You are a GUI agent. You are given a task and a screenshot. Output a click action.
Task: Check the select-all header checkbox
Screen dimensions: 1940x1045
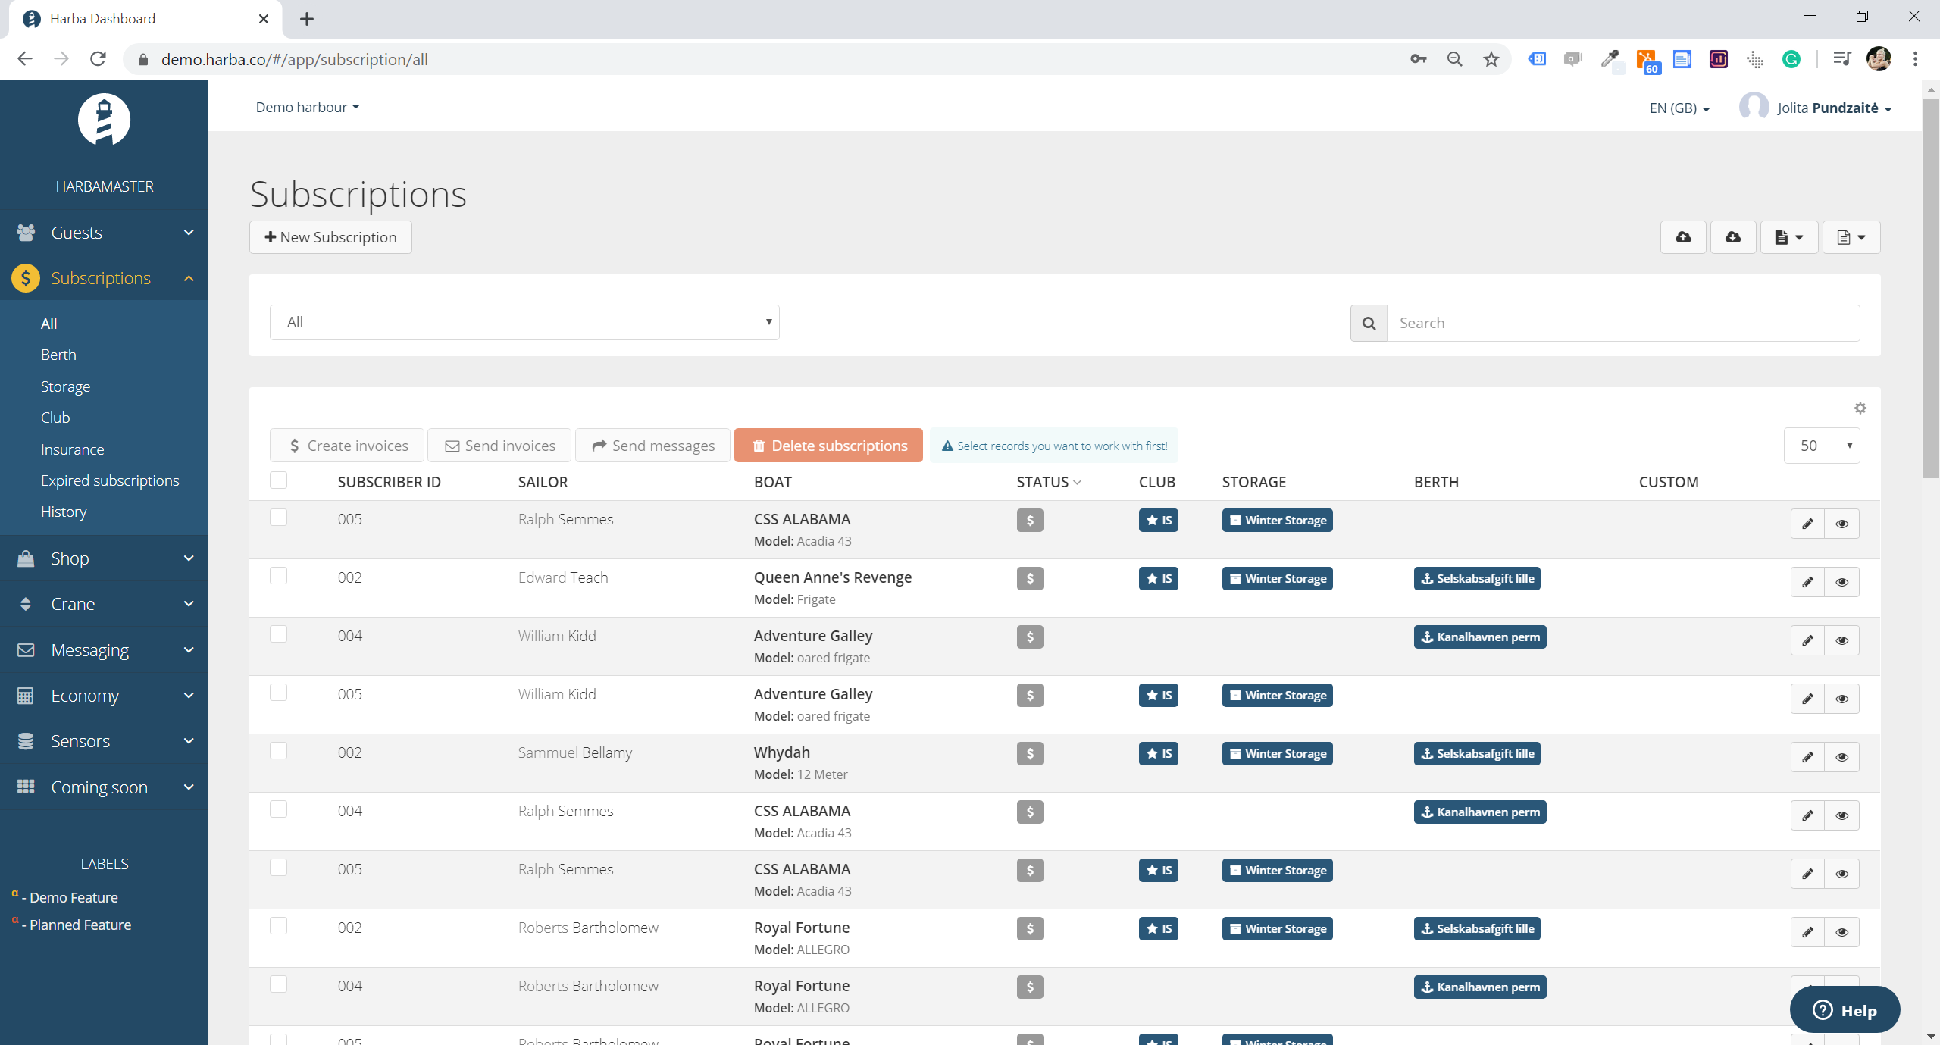tap(279, 480)
